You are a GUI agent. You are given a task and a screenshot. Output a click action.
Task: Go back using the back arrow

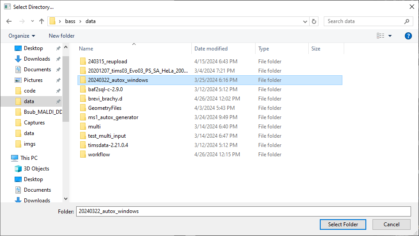9,21
